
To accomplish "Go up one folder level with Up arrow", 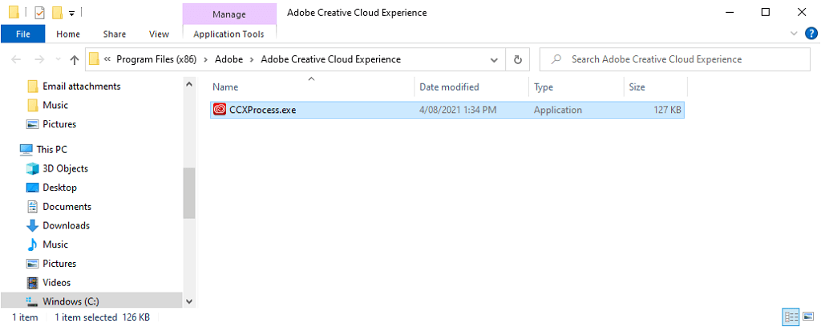I will (x=75, y=59).
